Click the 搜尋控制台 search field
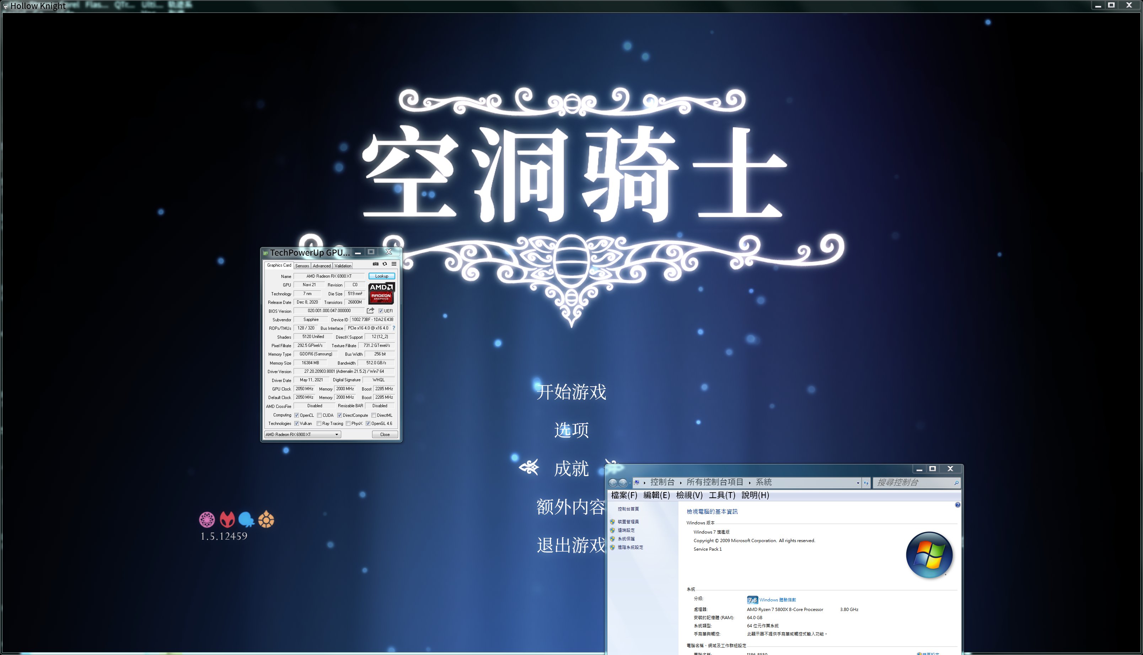This screenshot has width=1143, height=655. point(912,483)
